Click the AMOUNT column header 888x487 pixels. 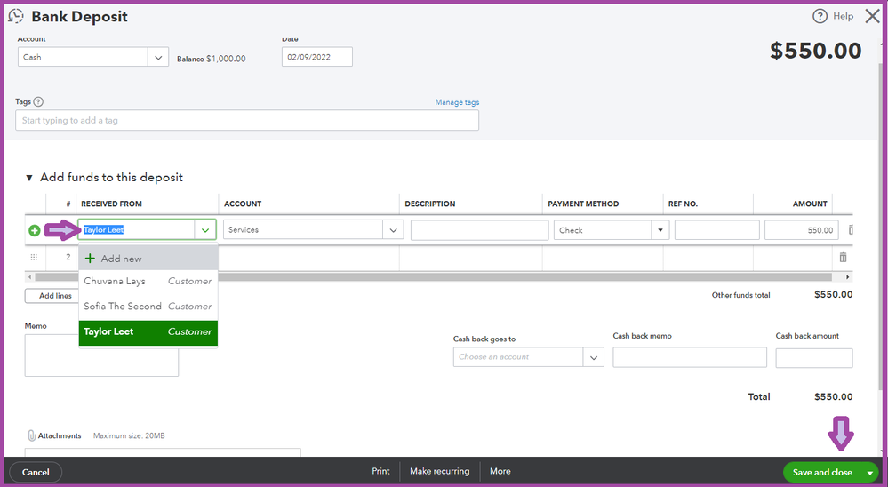pos(810,204)
